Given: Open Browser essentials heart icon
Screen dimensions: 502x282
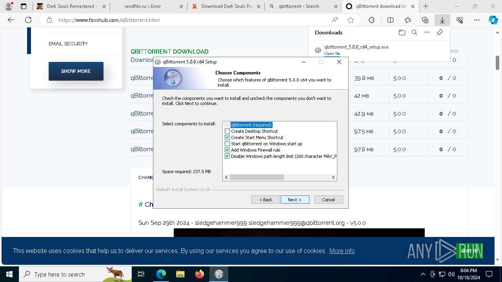Looking at the screenshot, I should coord(460,20).
